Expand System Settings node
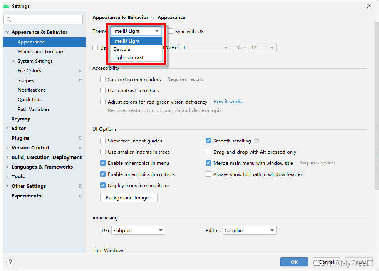The height and width of the screenshot is (271, 379). (13, 61)
